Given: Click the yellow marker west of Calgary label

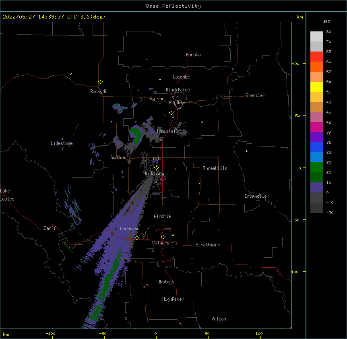Looking at the screenshot, I should point(137,238).
